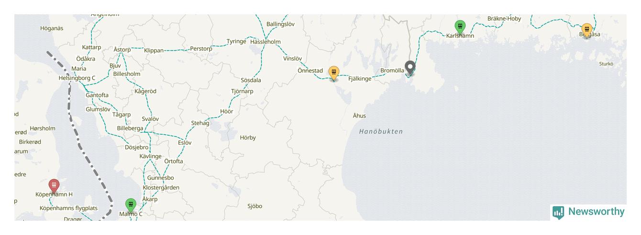Click the Hörby town label

tap(248, 138)
